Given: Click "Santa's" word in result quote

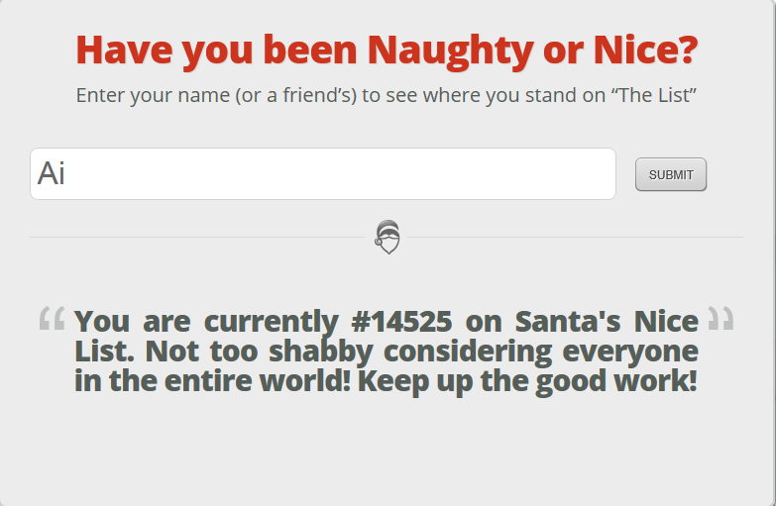Looking at the screenshot, I should click(568, 322).
